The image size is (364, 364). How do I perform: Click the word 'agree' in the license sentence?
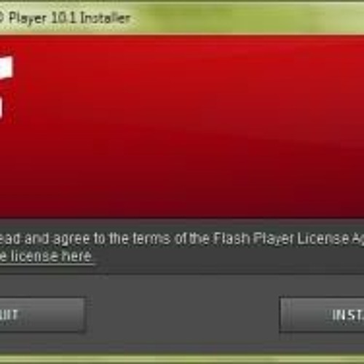71,240
